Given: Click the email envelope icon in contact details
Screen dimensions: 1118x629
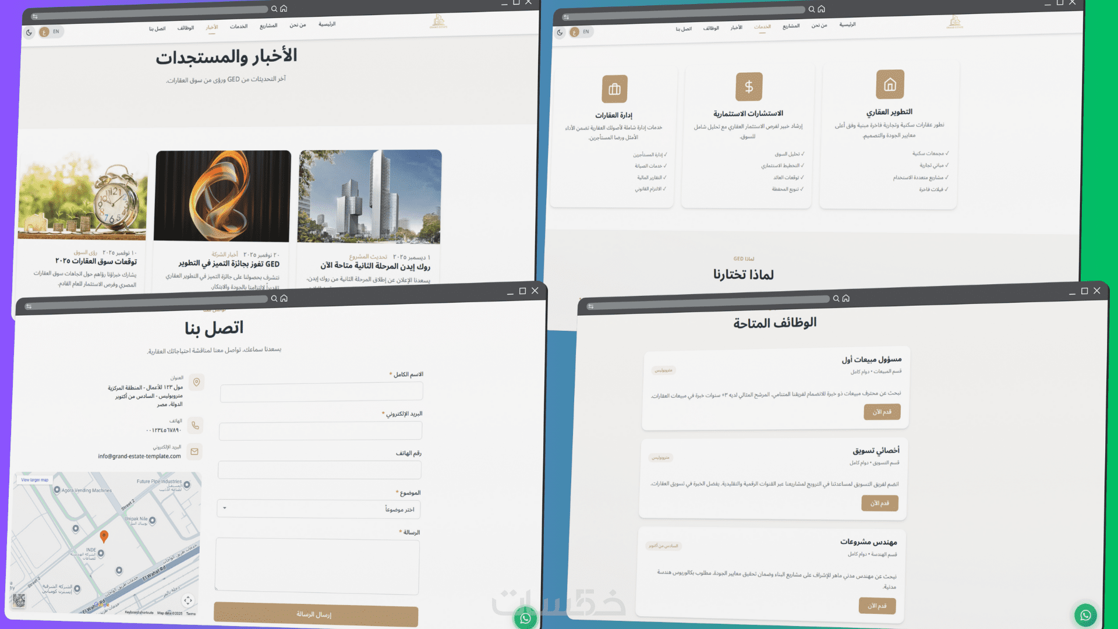Looking at the screenshot, I should pos(194,451).
